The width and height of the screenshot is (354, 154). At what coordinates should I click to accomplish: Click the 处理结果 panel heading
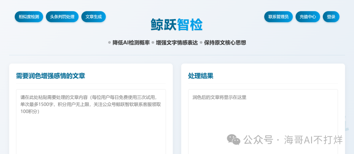pyautogui.click(x=201, y=76)
